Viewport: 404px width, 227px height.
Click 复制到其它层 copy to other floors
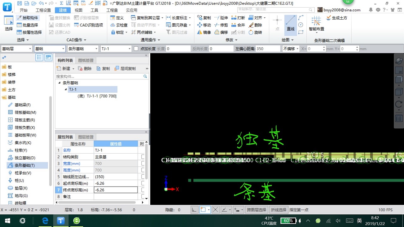click(x=147, y=18)
